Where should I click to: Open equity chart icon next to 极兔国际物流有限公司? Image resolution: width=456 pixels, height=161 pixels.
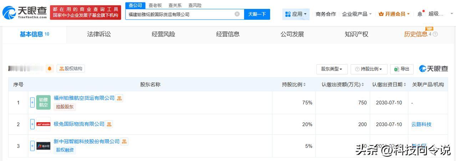(109, 124)
